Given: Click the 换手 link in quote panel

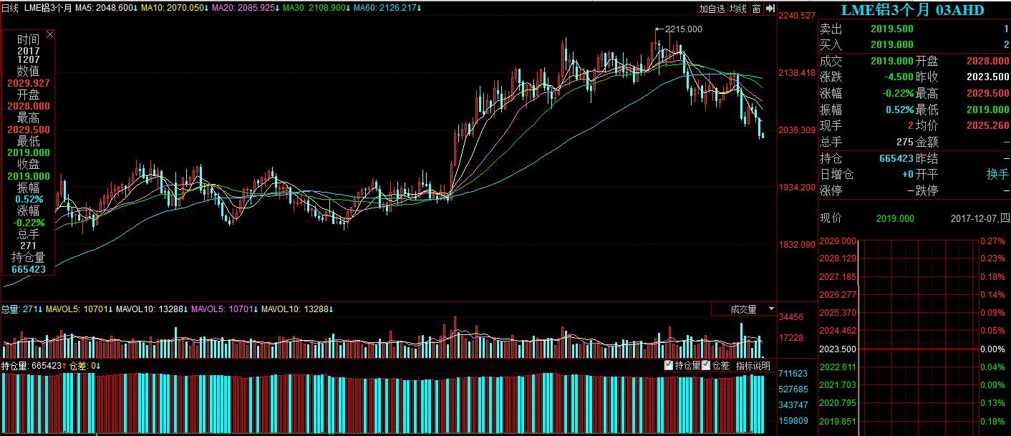Looking at the screenshot, I should coord(997,175).
